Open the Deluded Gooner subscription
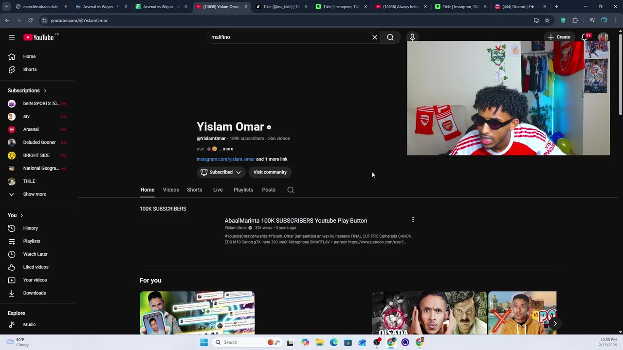The image size is (623, 350). [x=37, y=142]
